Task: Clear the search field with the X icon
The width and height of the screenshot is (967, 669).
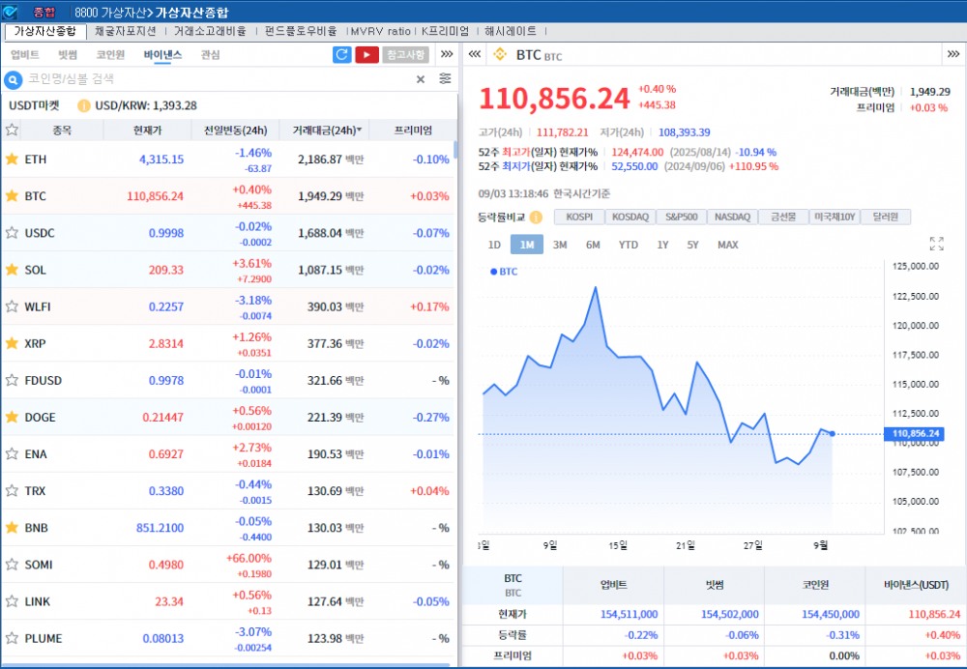Action: [x=420, y=79]
